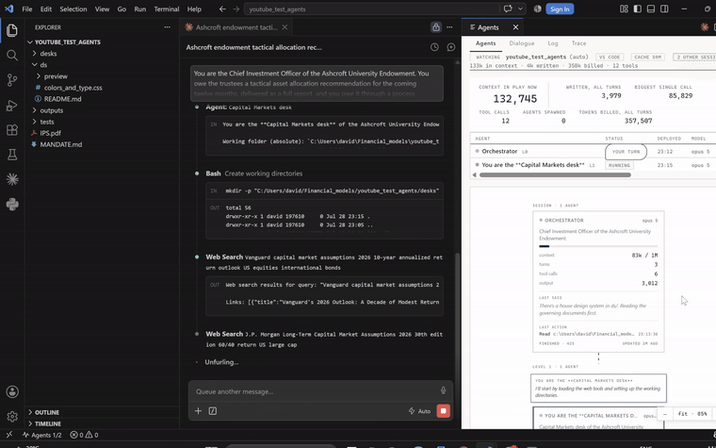The image size is (716, 448).
Task: Open the Explorer view in the activity bar
Action: 12,30
